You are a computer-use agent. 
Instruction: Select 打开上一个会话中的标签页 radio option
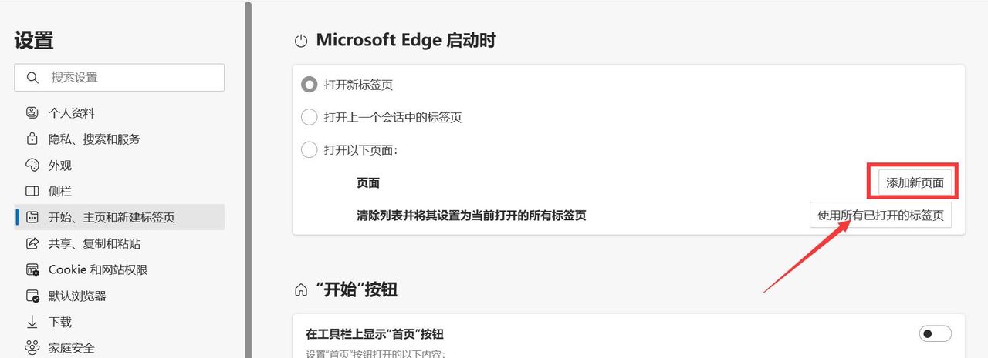[x=309, y=117]
